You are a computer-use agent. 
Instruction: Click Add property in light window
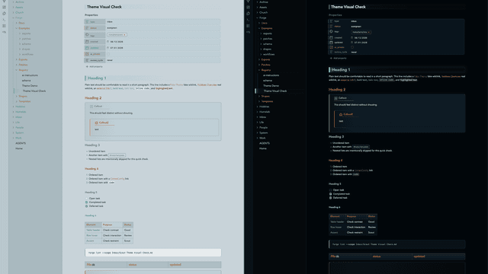[95, 67]
